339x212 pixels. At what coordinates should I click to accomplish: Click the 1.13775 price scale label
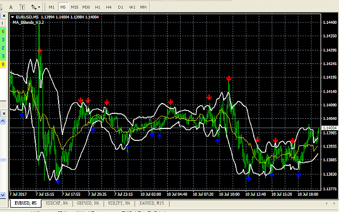(x=330, y=189)
